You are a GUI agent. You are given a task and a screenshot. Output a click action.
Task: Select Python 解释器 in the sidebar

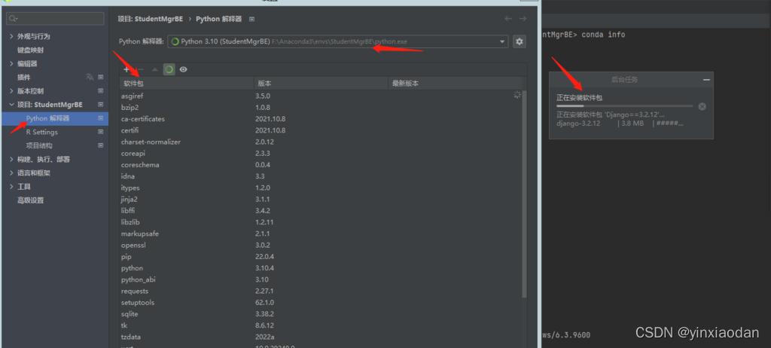coord(47,118)
